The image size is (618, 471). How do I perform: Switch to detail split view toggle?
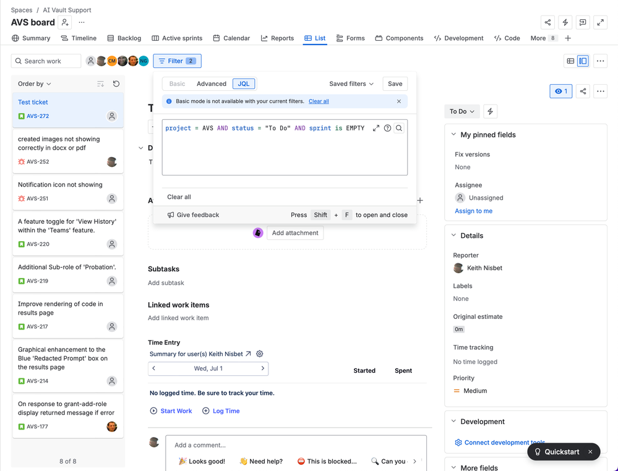pyautogui.click(x=583, y=61)
